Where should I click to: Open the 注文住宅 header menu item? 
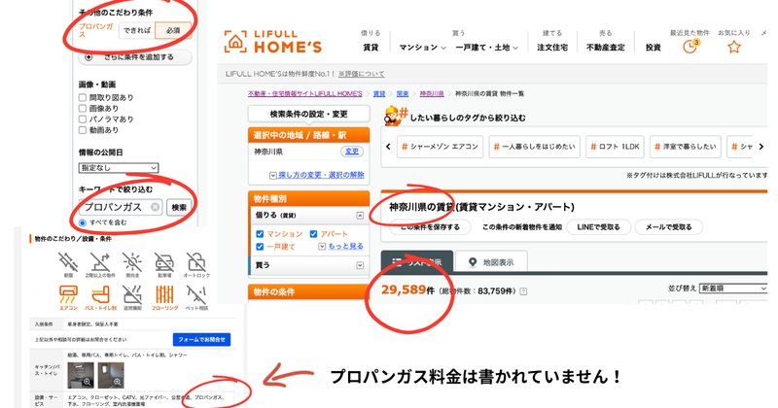tap(552, 48)
